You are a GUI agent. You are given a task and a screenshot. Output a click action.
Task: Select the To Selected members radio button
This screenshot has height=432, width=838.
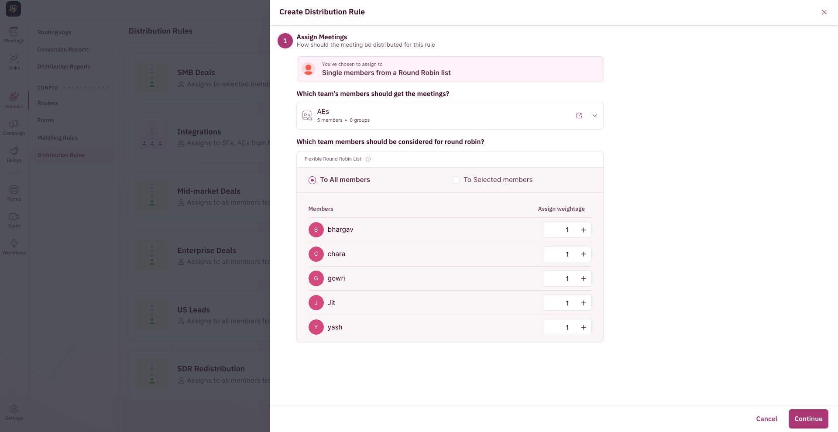click(x=456, y=180)
